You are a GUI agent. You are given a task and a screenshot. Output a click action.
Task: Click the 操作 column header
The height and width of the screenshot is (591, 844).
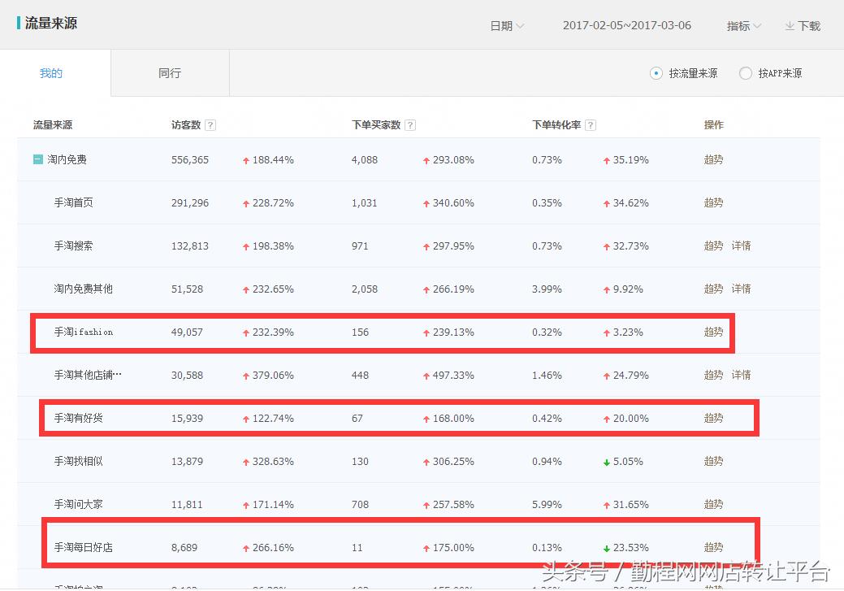tap(714, 125)
